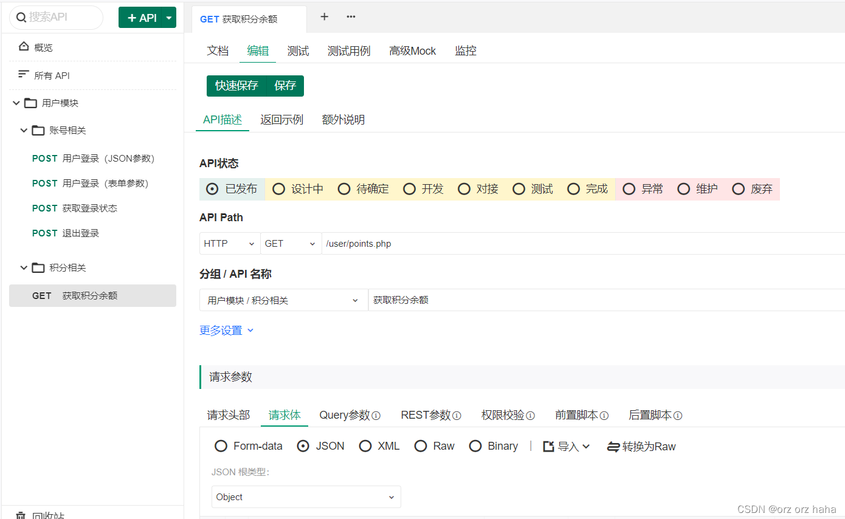The height and width of the screenshot is (519, 845).
Task: Collapse the 用户模块 tree node
Action: (16, 103)
